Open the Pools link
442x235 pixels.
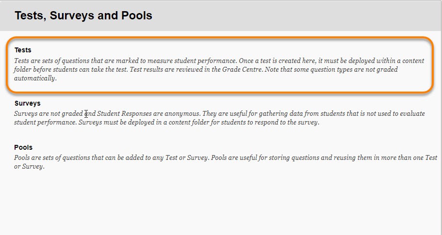click(x=23, y=147)
